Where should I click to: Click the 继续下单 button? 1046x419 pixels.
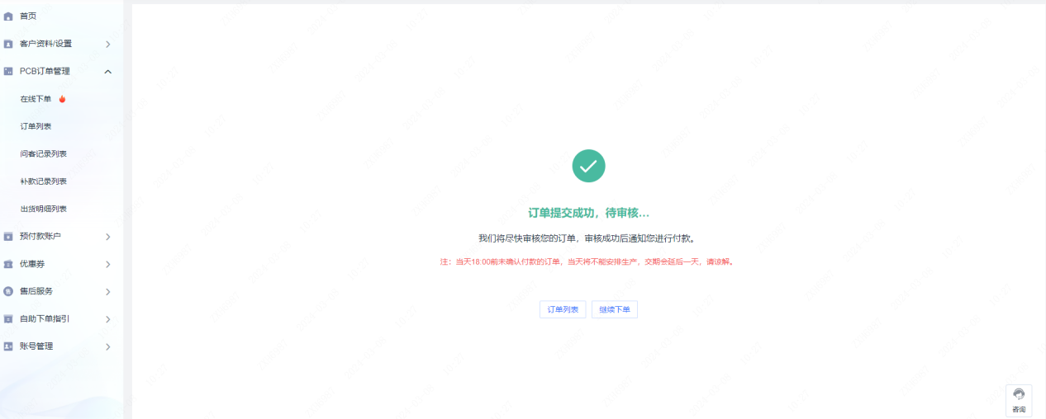615,309
